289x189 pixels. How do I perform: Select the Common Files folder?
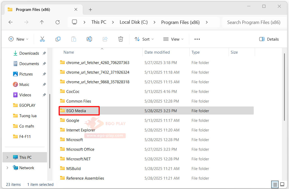pyautogui.click(x=78, y=101)
